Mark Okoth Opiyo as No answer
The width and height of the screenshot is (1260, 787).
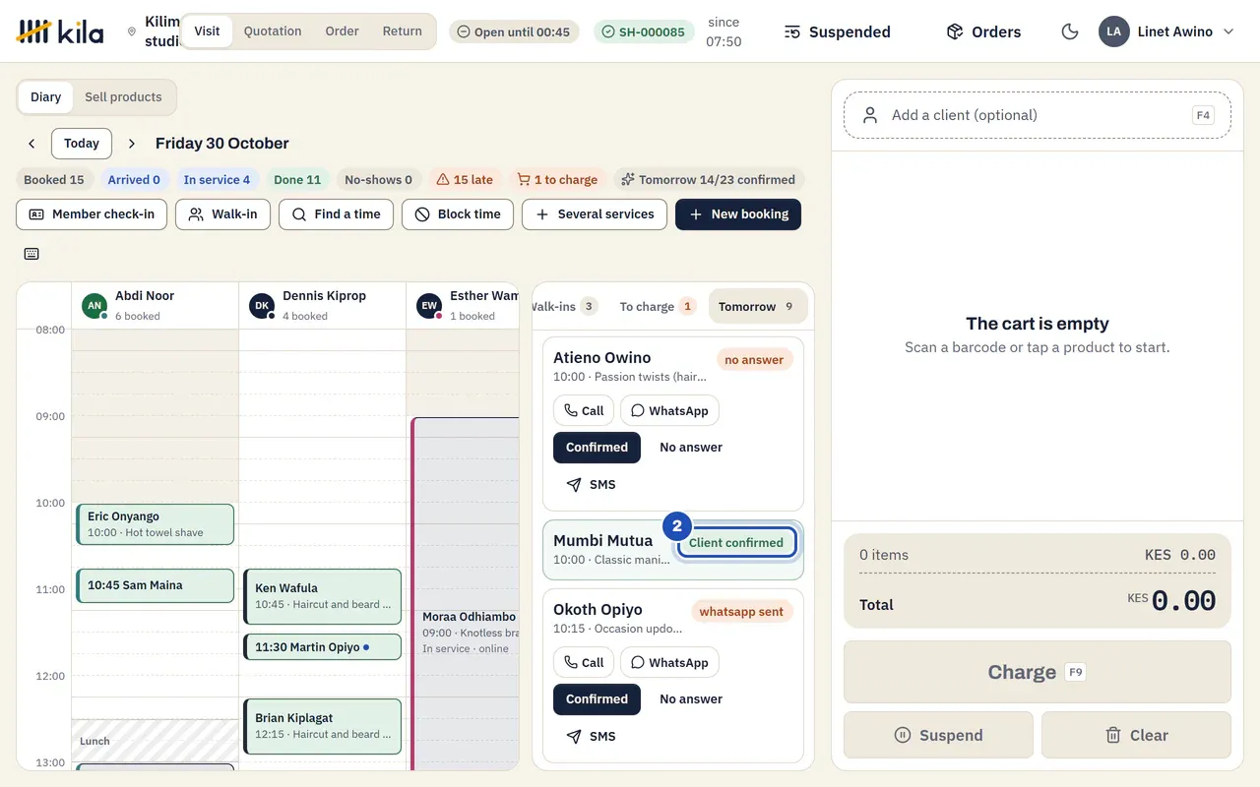tap(691, 698)
